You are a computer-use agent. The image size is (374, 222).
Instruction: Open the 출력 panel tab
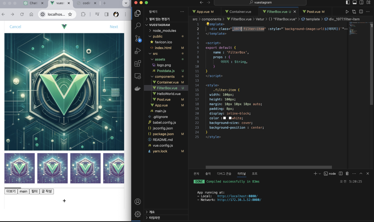[x=208, y=174]
